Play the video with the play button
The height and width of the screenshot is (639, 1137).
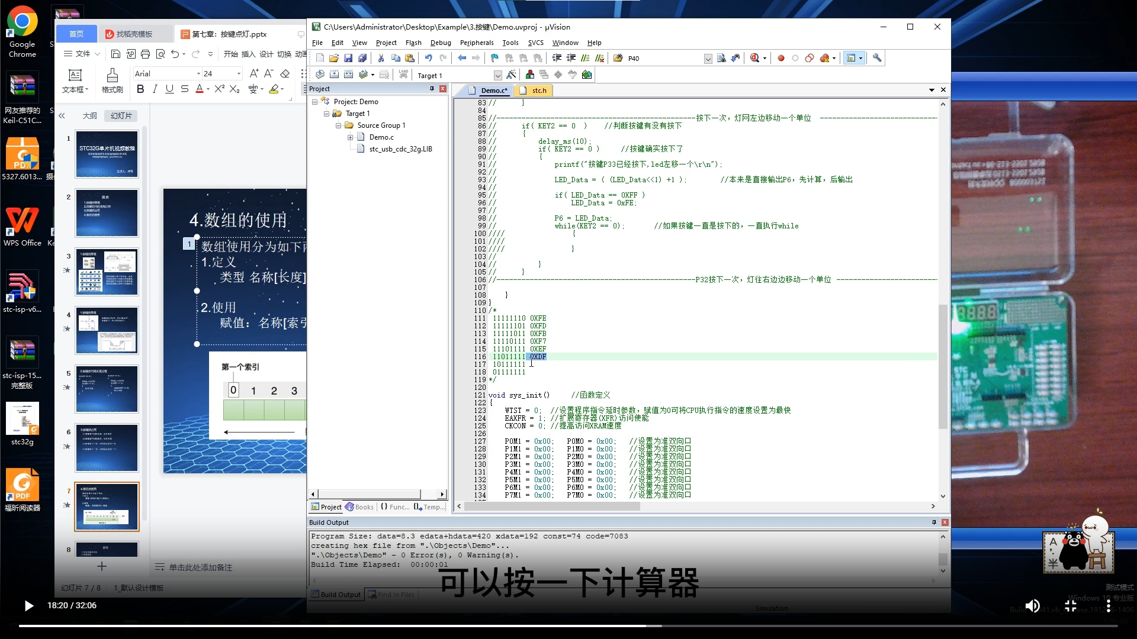[28, 606]
